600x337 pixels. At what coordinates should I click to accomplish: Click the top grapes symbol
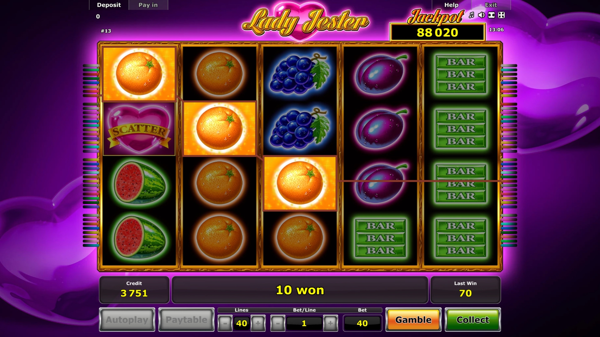[300, 74]
